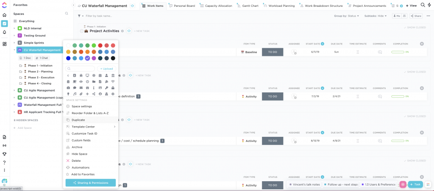
Task: Select the red color swatch
Action: [x=100, y=45]
